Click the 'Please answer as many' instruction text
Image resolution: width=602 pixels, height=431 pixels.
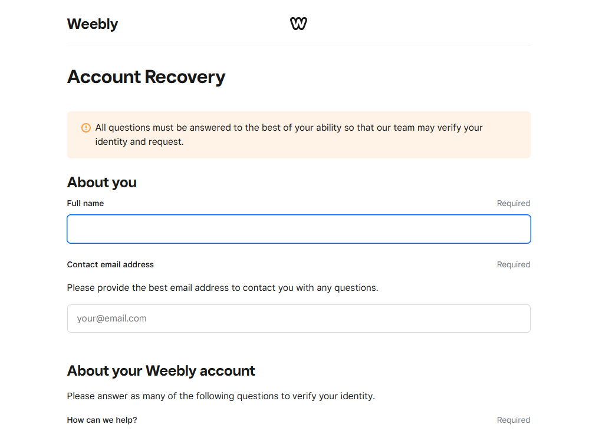tap(221, 396)
